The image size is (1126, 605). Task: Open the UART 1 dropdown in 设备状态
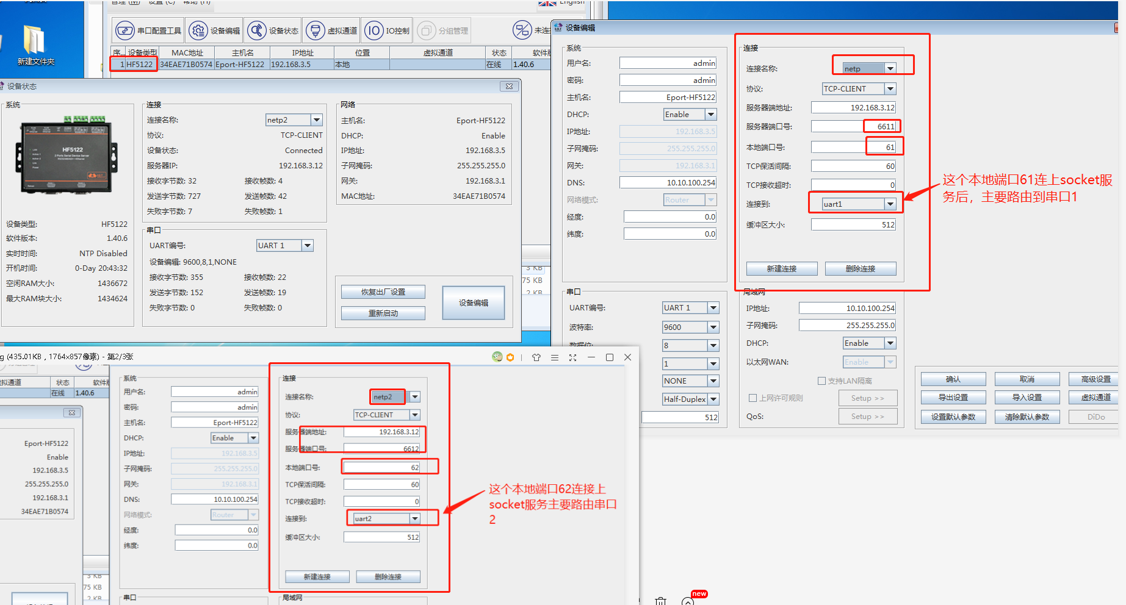308,246
